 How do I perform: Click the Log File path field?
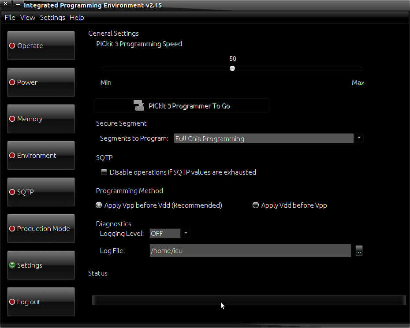coord(250,250)
